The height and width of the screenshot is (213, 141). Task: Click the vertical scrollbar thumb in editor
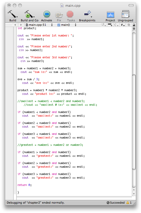(134, 122)
